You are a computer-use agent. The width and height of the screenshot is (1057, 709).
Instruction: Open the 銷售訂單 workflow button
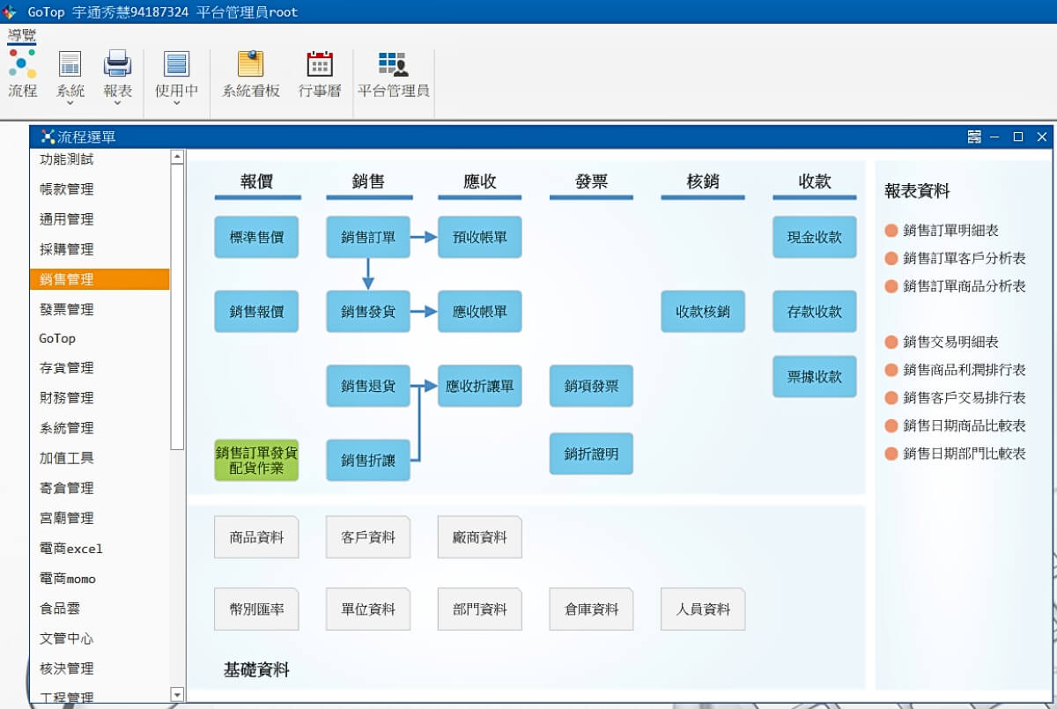(x=368, y=237)
